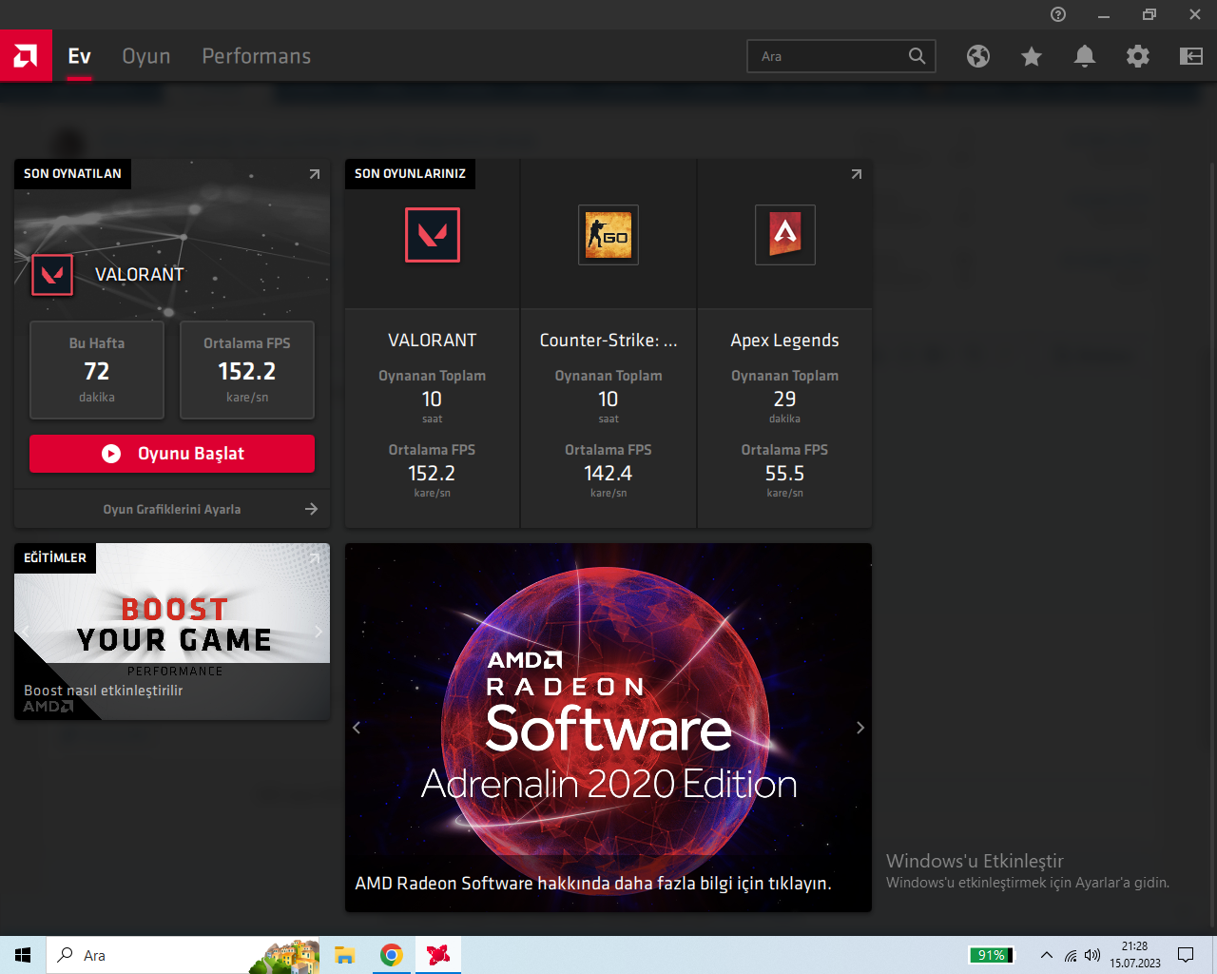Open the web browser globe icon
Image resolution: width=1217 pixels, height=974 pixels.
coord(978,56)
